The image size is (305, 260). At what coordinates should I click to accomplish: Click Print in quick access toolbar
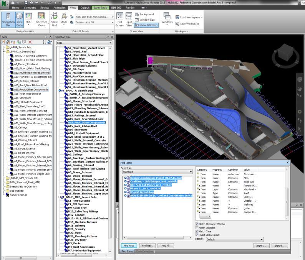31,3
